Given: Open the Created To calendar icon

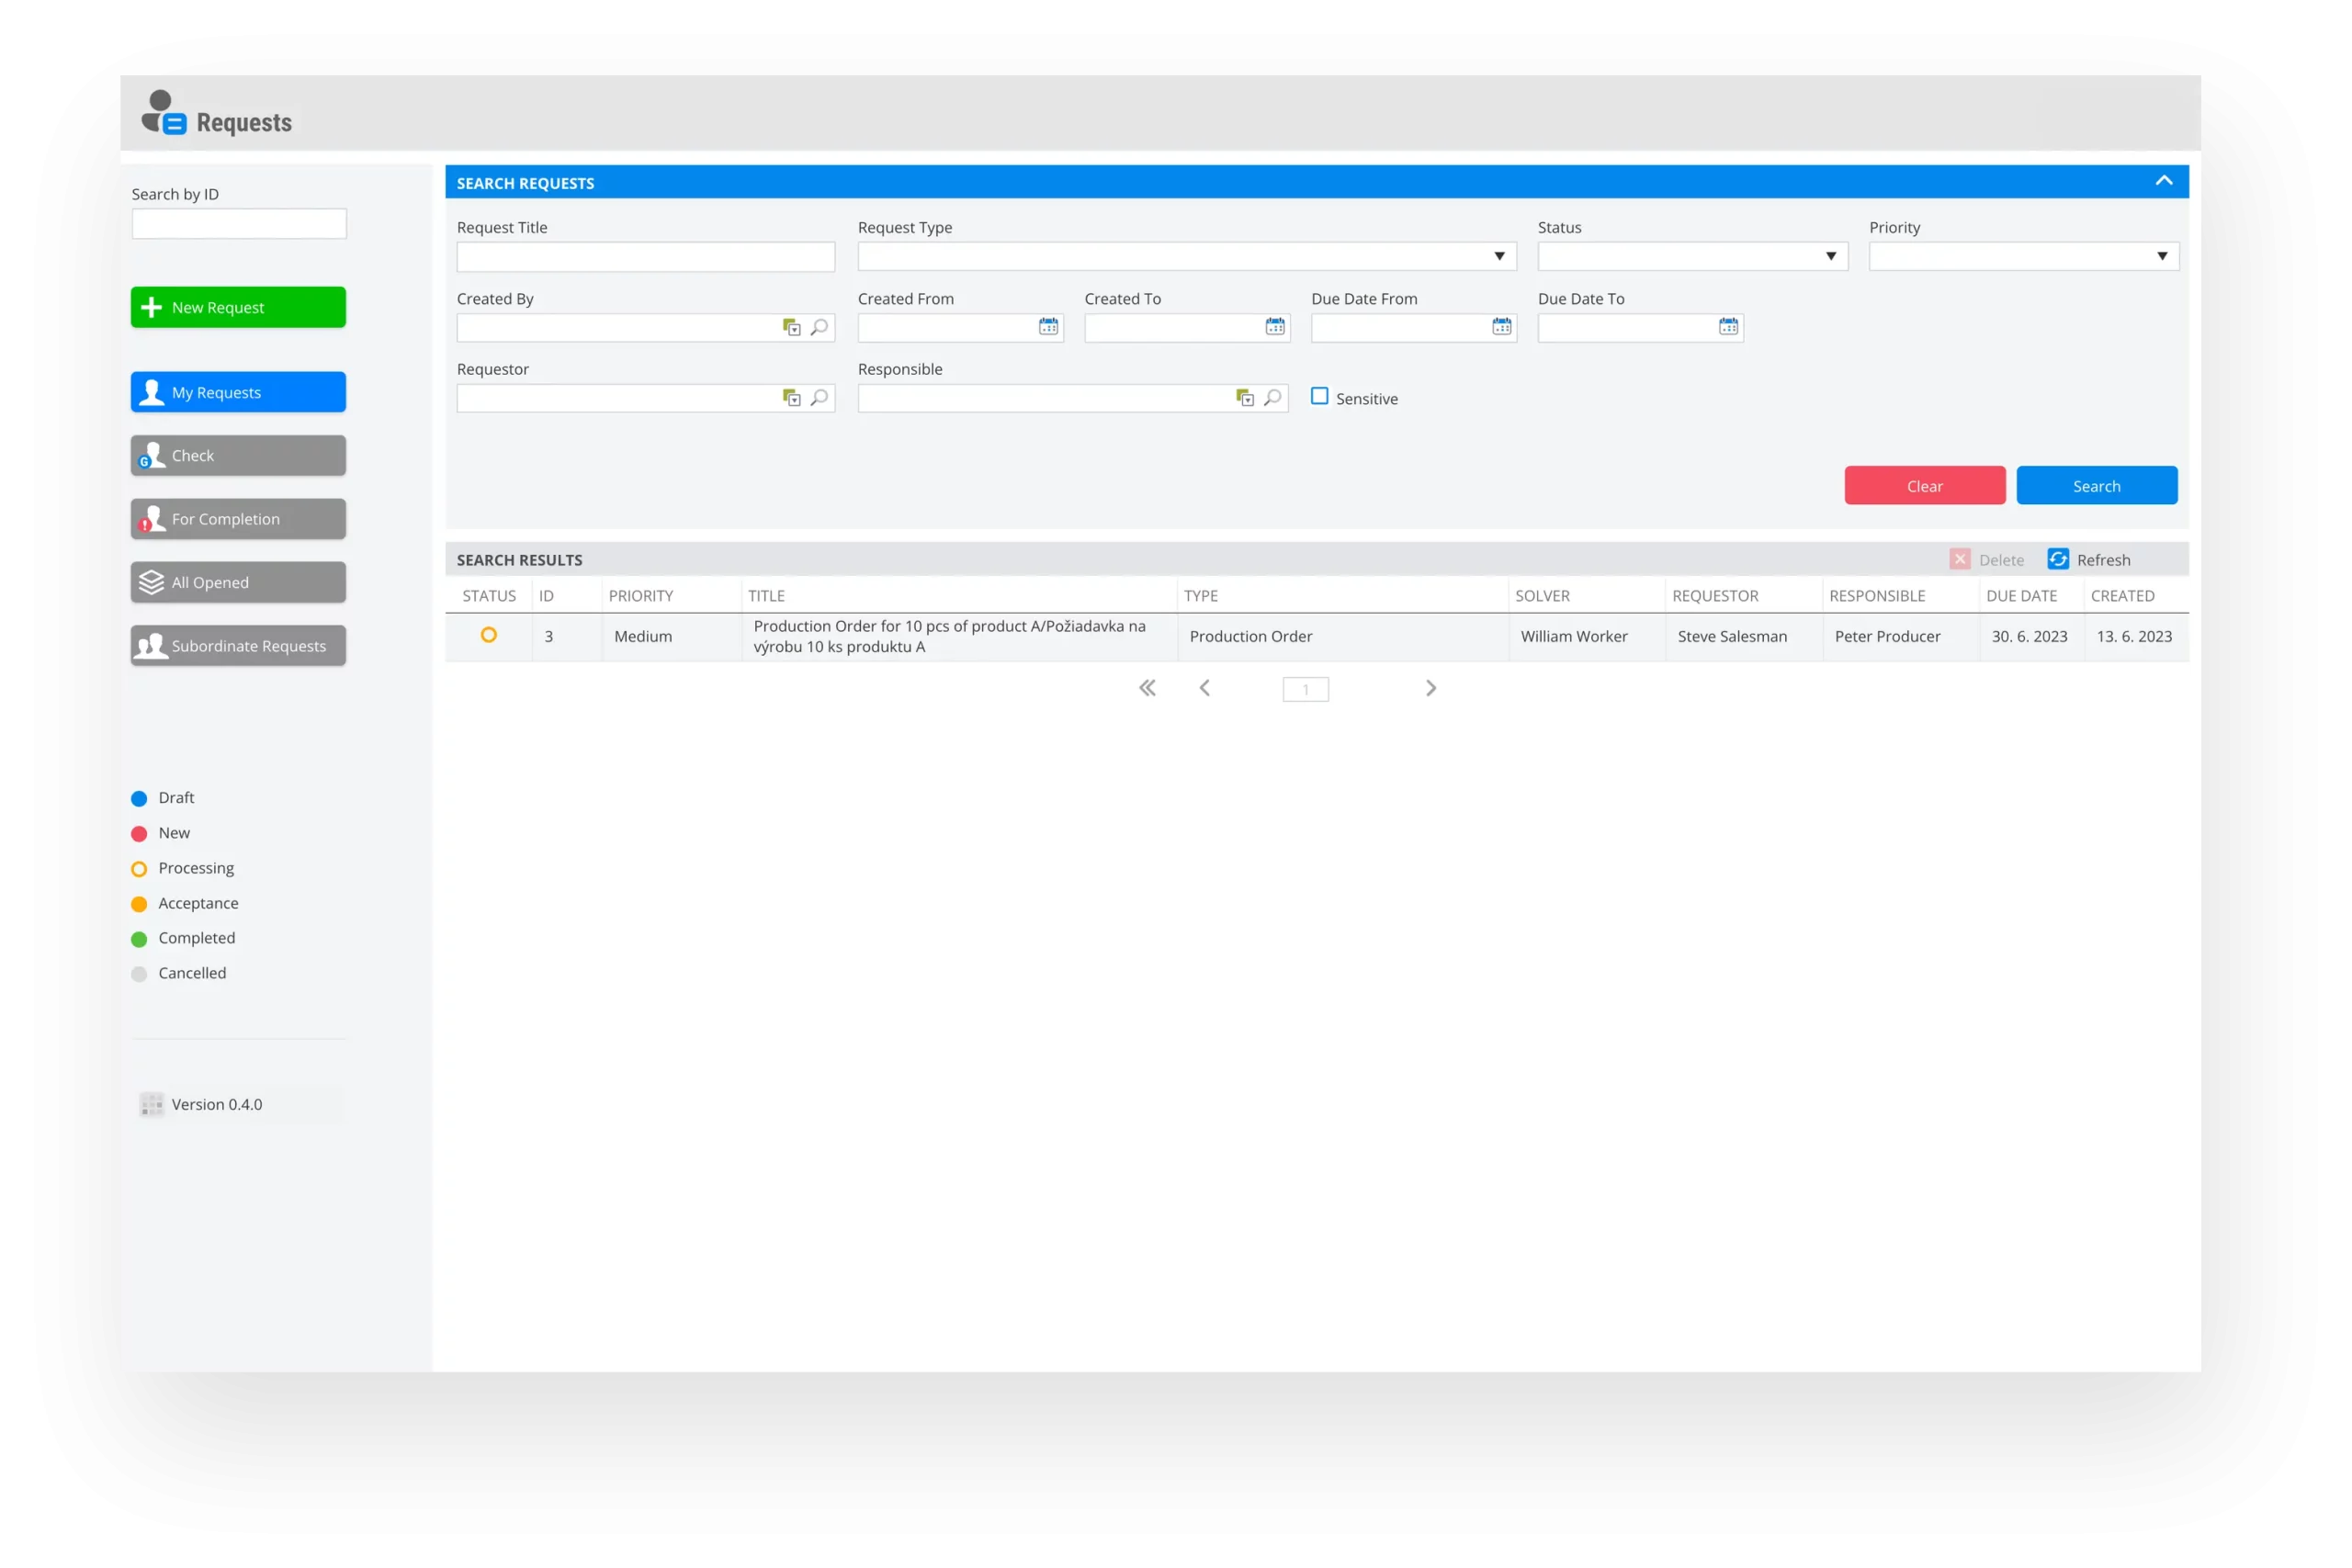Looking at the screenshot, I should click(1275, 327).
